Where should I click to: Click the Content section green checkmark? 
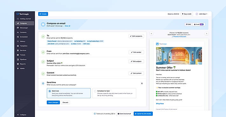(x=43, y=74)
